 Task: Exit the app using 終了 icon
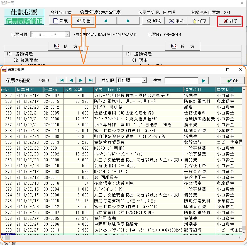230,21
